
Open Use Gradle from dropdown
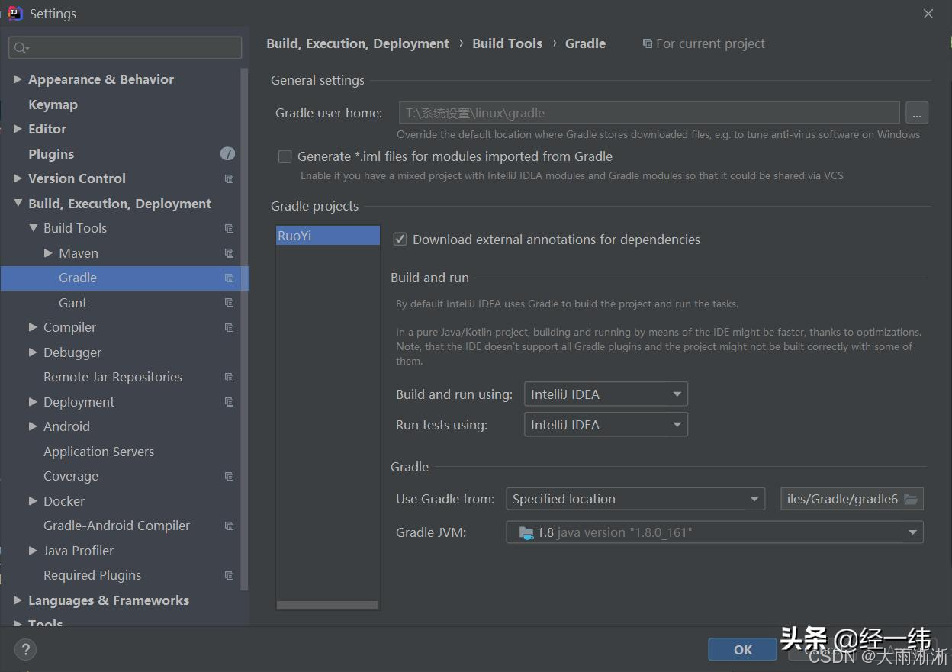(x=635, y=499)
